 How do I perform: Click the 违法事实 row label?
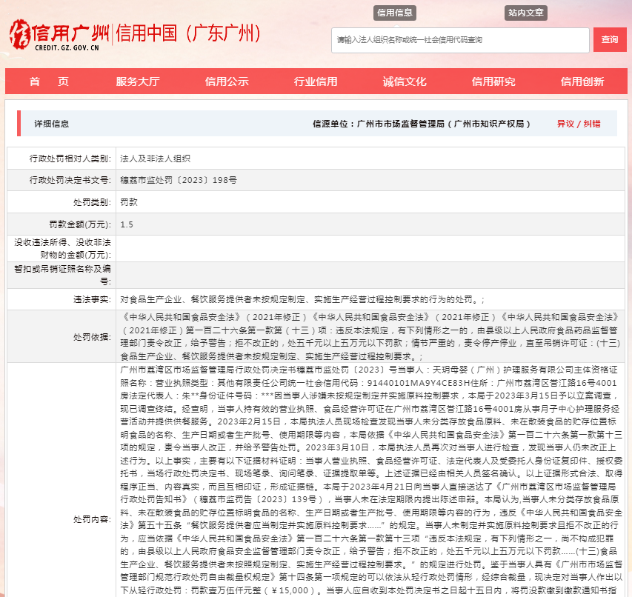tap(93, 299)
